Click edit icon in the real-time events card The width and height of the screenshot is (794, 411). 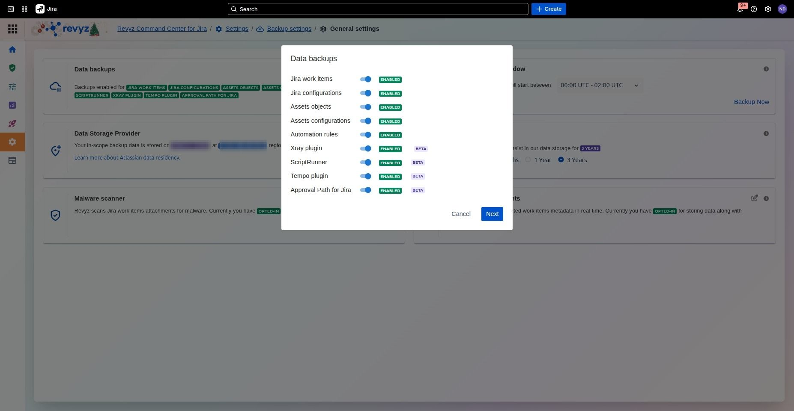tap(754, 198)
